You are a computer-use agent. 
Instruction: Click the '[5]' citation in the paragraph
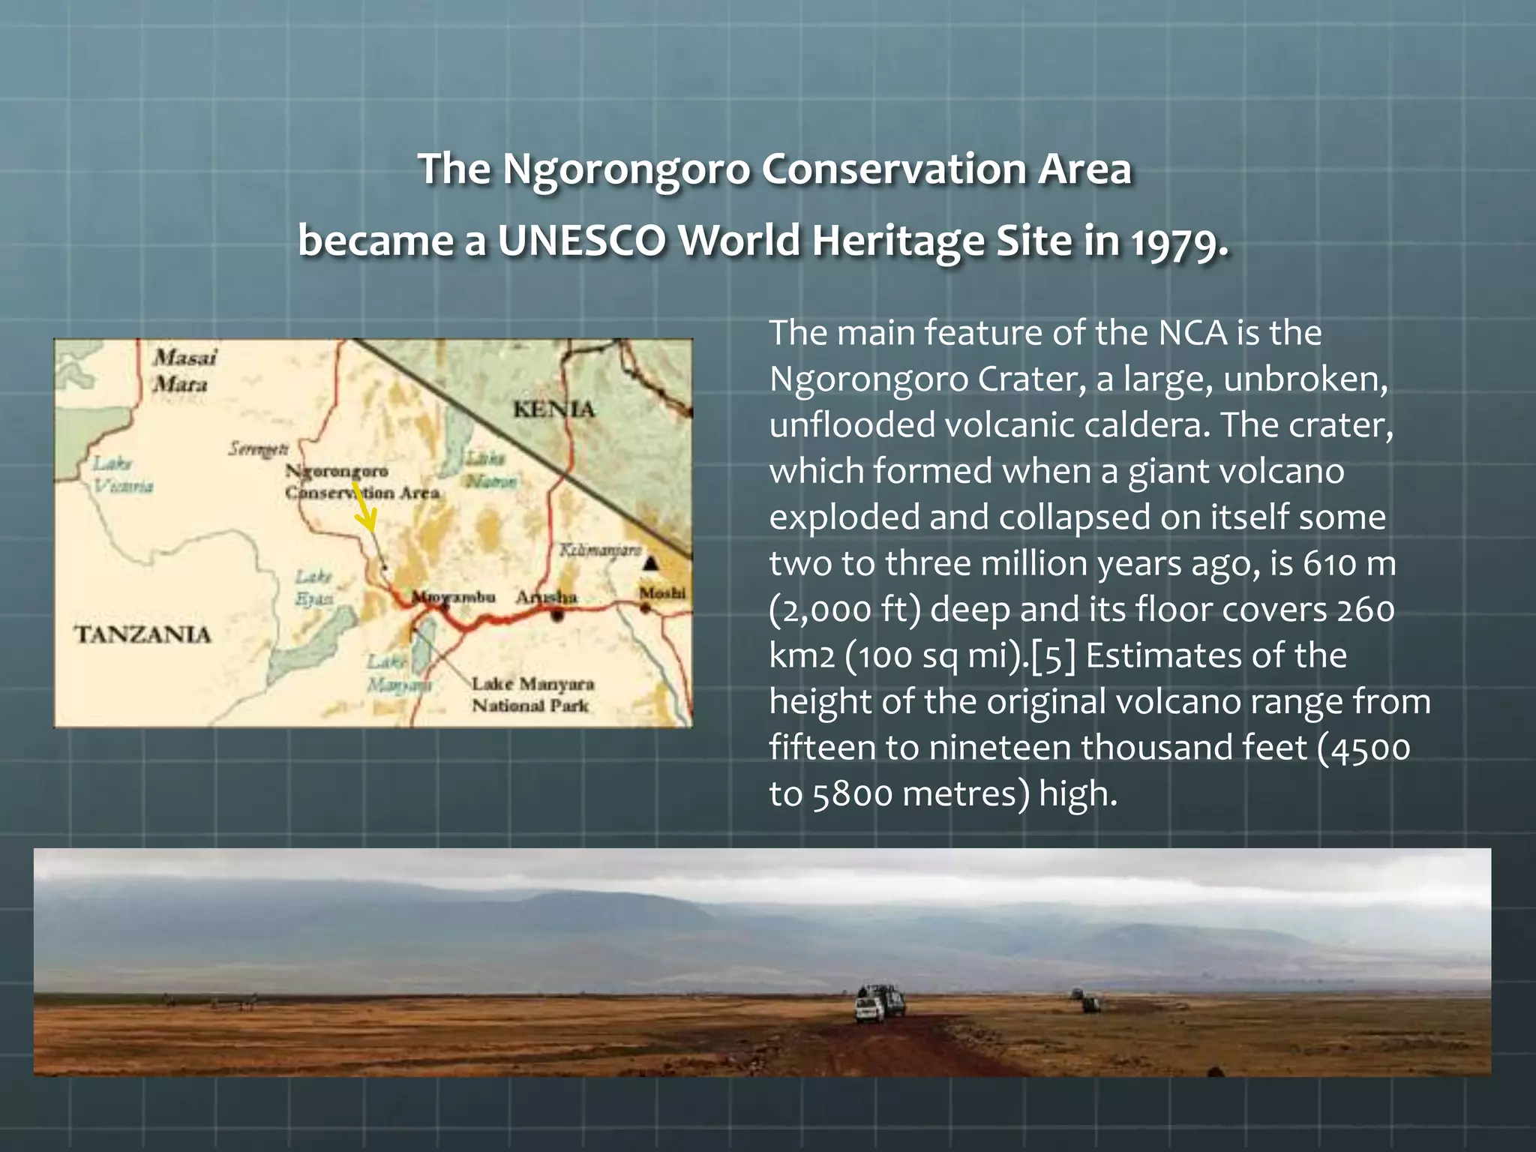[1054, 656]
